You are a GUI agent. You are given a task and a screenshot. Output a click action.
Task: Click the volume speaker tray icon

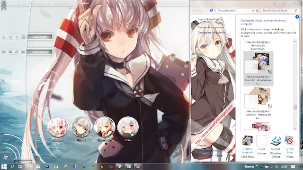pyautogui.click(x=277, y=167)
